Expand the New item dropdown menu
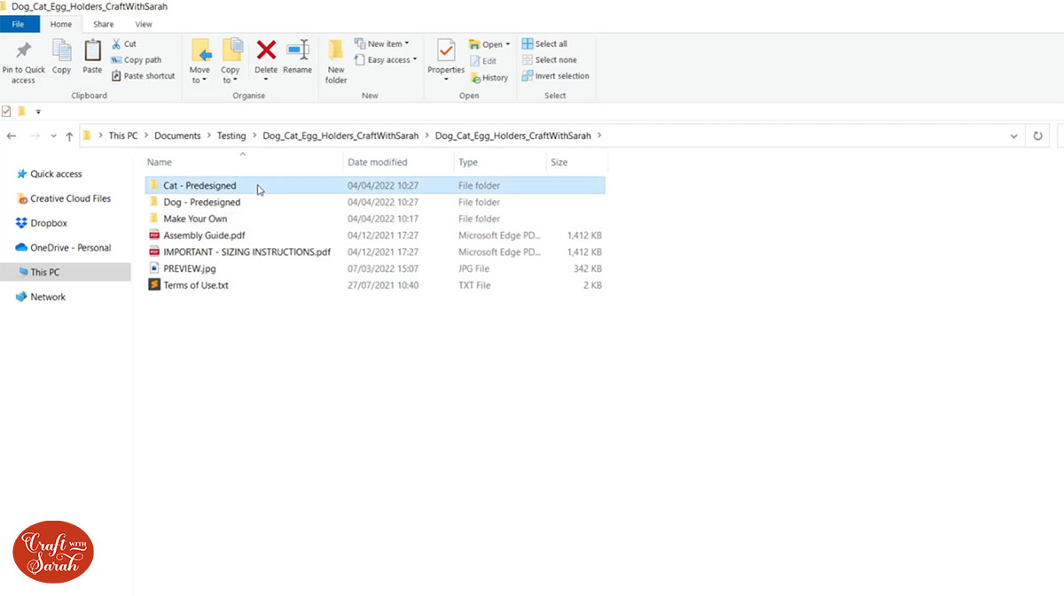Image resolution: width=1064 pixels, height=596 pixels. click(383, 43)
